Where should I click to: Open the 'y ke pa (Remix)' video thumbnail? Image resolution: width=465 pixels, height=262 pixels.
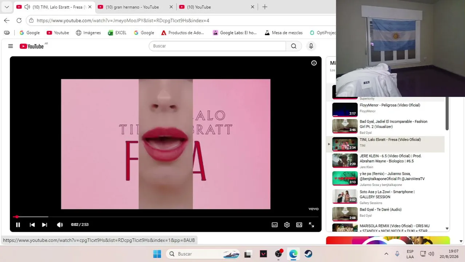(345, 178)
